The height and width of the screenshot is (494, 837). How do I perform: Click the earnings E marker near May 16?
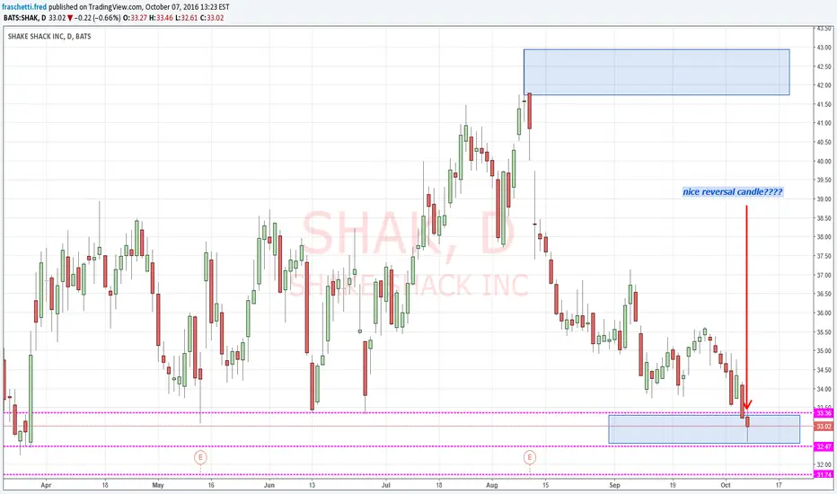200,457
